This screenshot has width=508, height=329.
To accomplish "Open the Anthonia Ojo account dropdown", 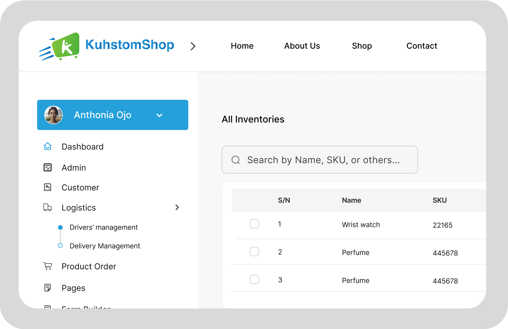I will point(159,115).
